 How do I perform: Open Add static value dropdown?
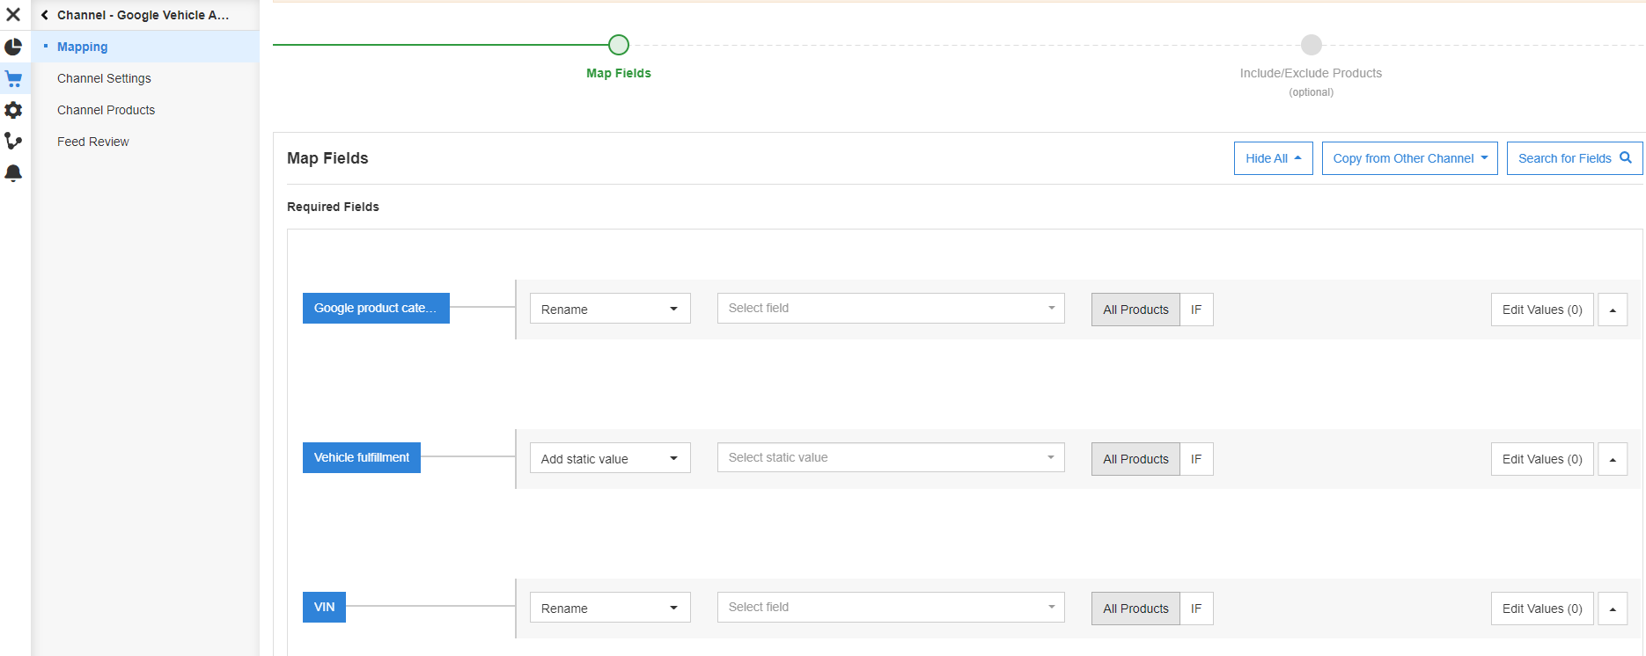(609, 458)
